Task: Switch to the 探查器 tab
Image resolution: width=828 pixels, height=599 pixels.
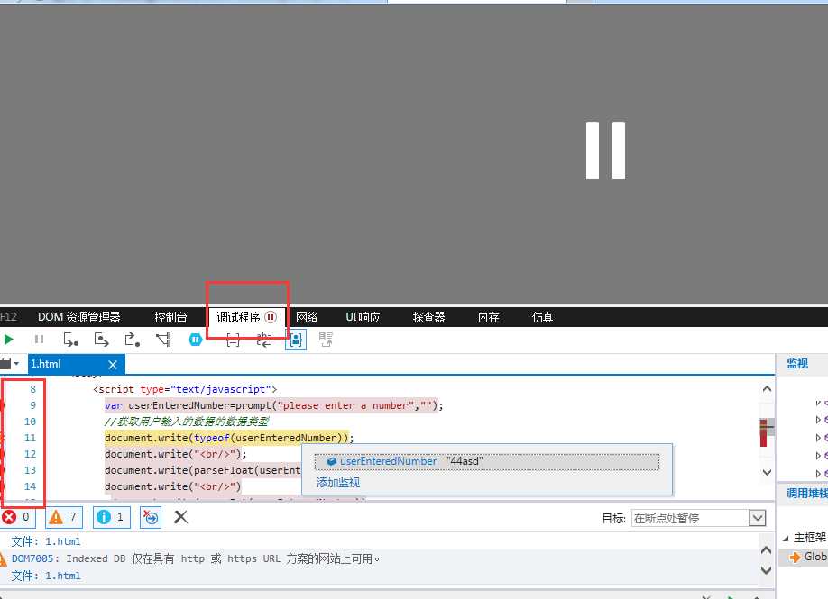Action: click(x=428, y=317)
